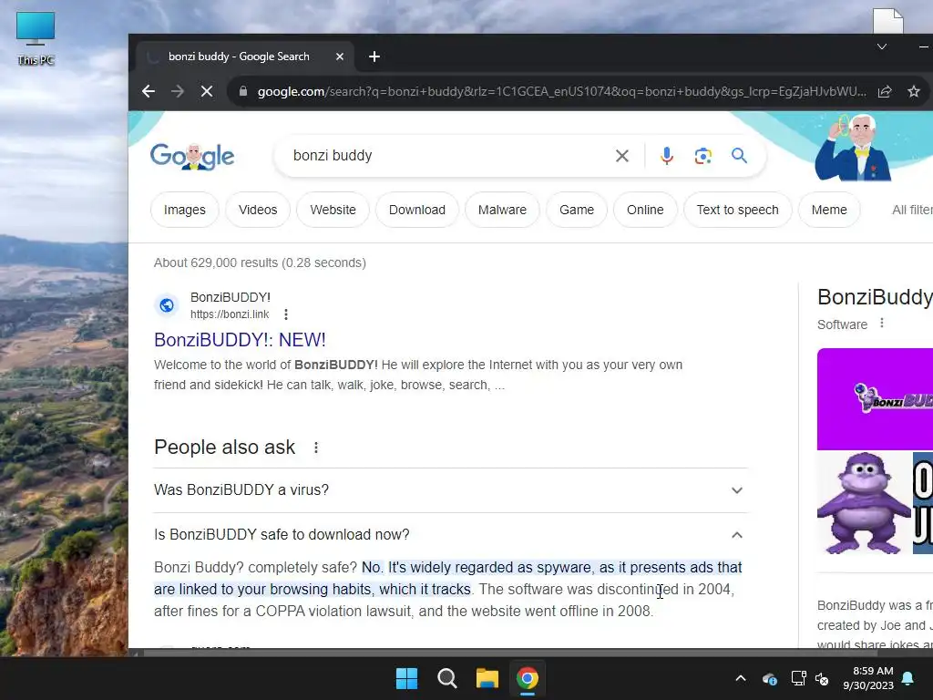This screenshot has height=700, width=933.
Task: Click the bonzi.link site favicon
Action: 167,305
